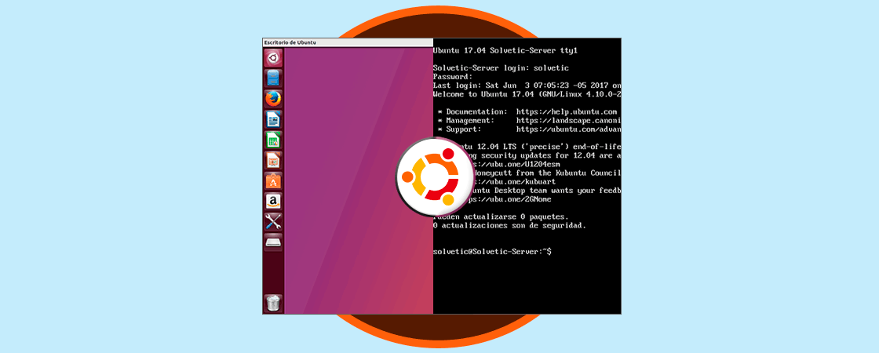Open the Amazon launcher icon

tap(273, 201)
